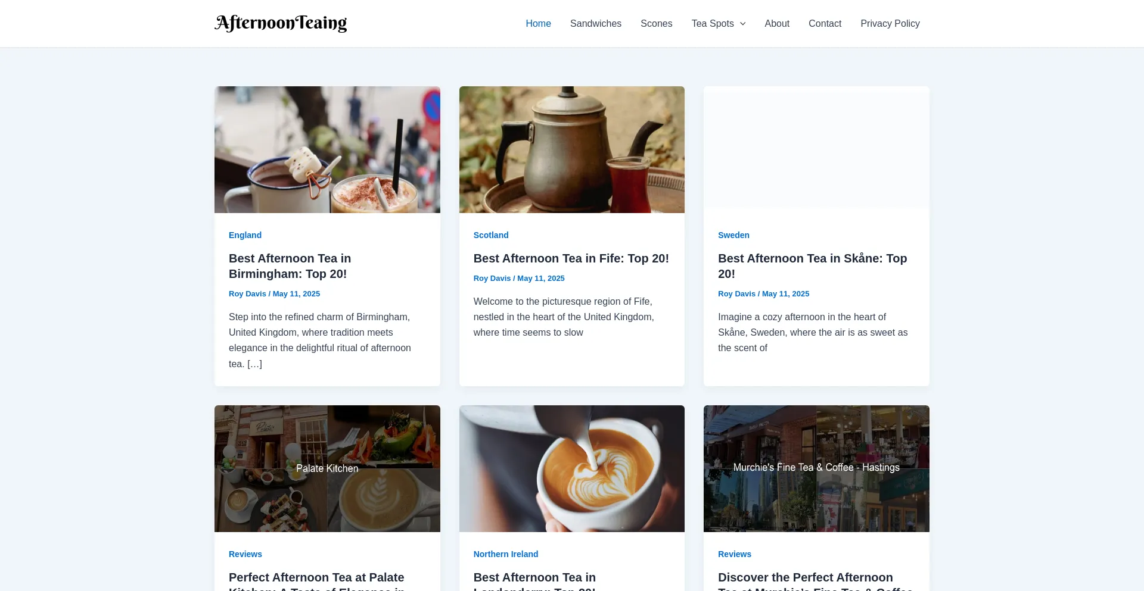Open the latte art coffee thumbnail

[x=572, y=468]
